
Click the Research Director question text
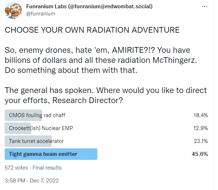coord(88,100)
